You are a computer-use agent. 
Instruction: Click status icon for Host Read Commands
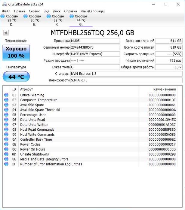pos(6,129)
